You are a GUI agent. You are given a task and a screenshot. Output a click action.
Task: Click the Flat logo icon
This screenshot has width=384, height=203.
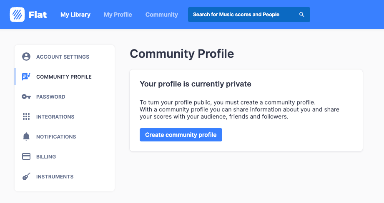click(17, 15)
